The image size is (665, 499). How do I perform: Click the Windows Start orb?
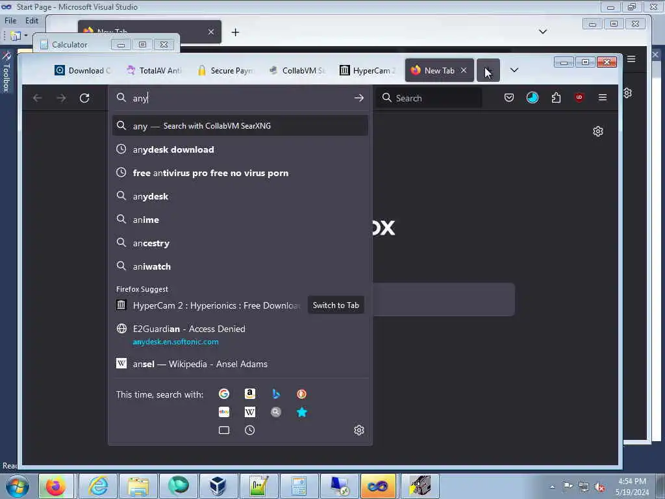(x=18, y=486)
